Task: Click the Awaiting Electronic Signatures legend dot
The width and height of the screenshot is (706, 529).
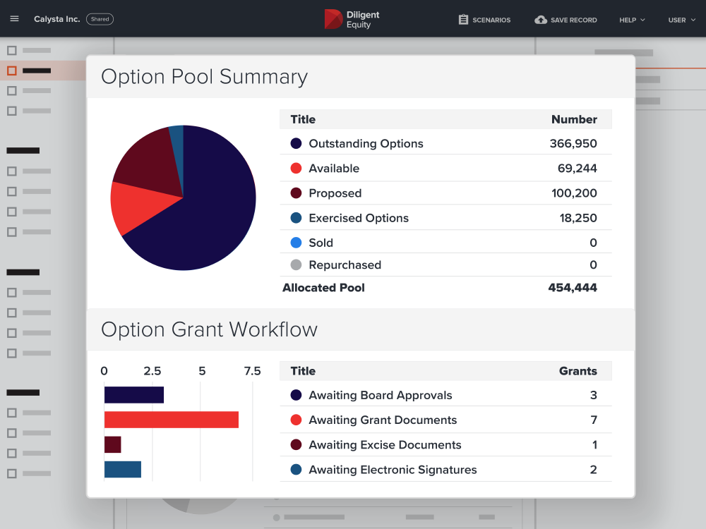Action: [296, 470]
